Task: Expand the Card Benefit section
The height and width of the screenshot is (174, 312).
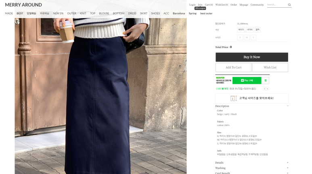Action: tap(287, 173)
